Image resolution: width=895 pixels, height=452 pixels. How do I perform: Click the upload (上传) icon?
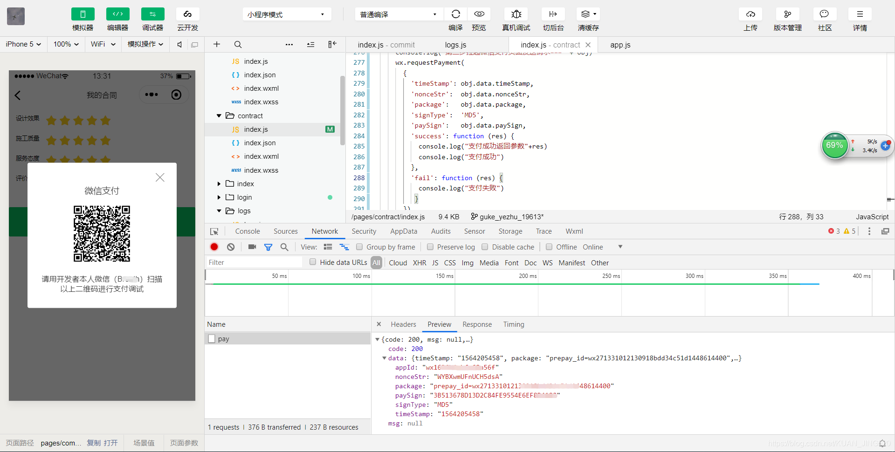(750, 14)
